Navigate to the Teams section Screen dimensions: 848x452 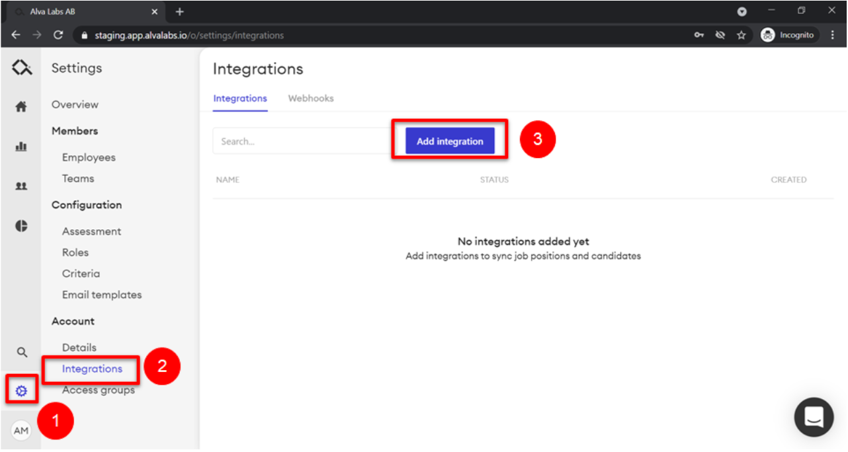(x=77, y=178)
